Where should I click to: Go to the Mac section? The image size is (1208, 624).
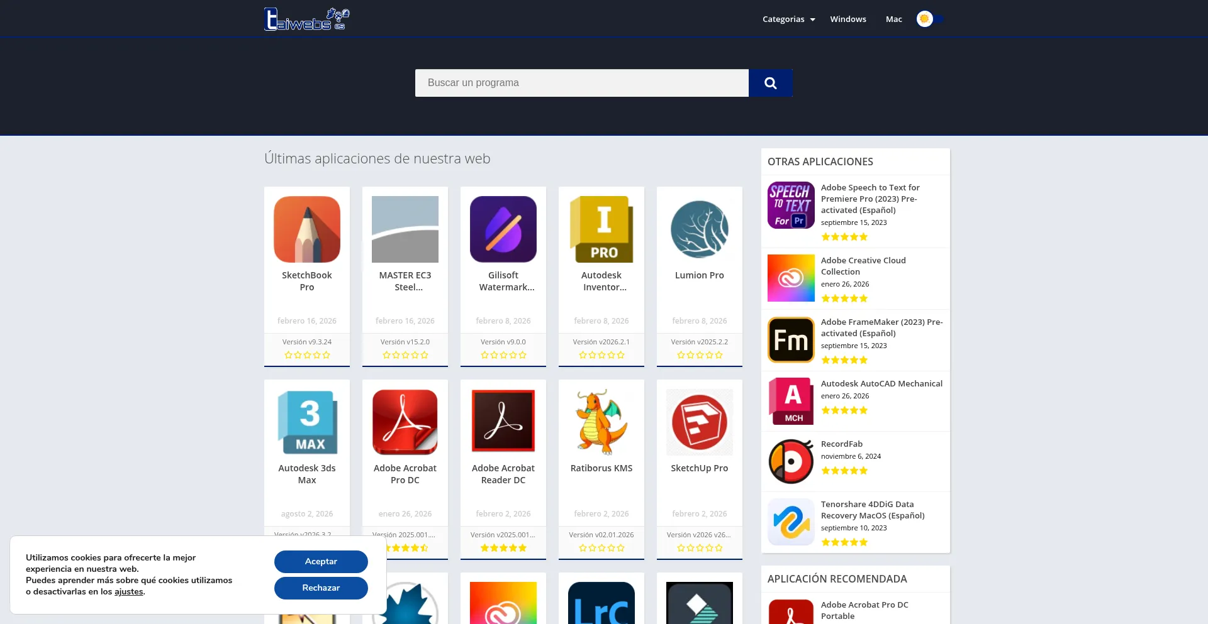coord(894,19)
